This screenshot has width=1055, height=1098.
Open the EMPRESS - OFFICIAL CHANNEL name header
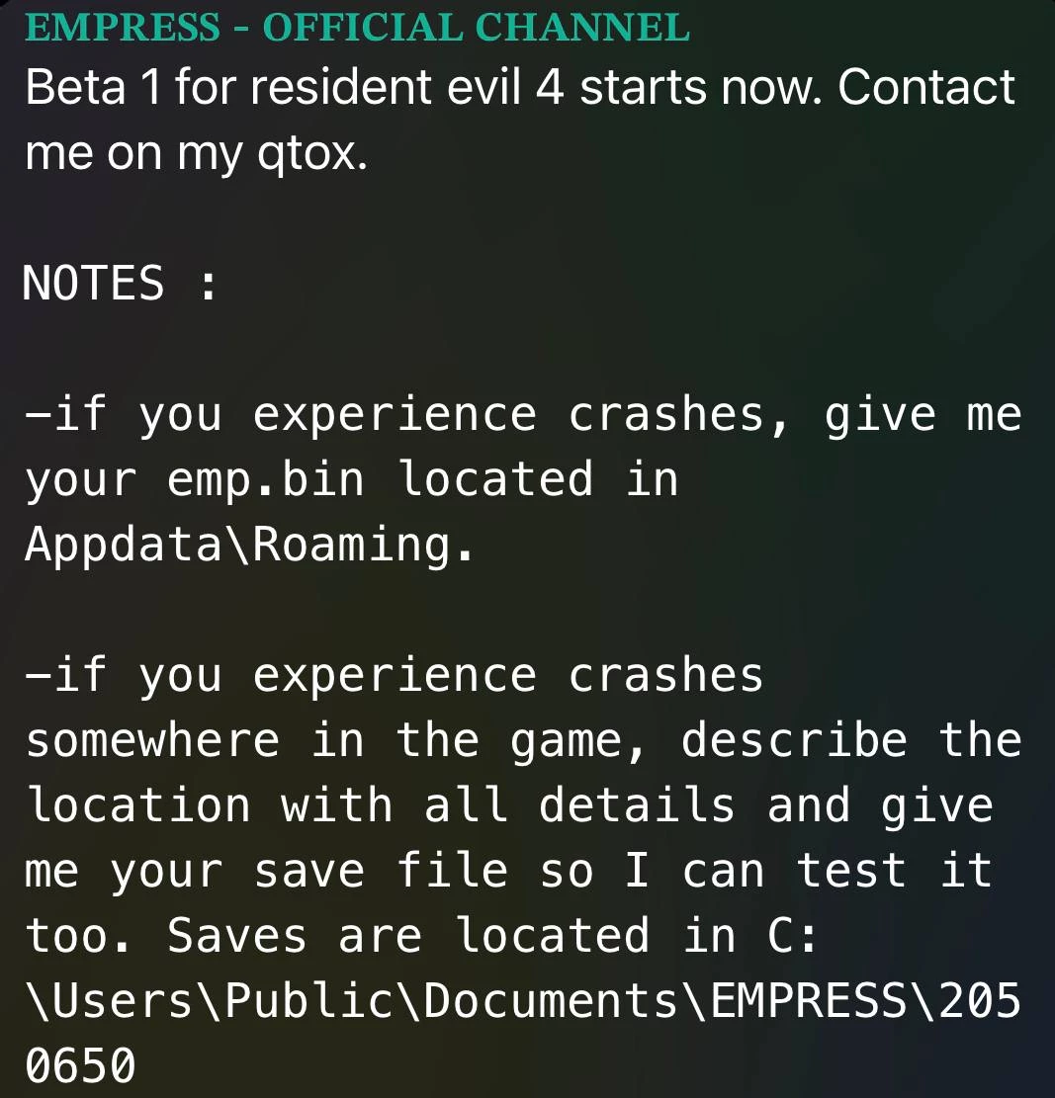coord(357,27)
